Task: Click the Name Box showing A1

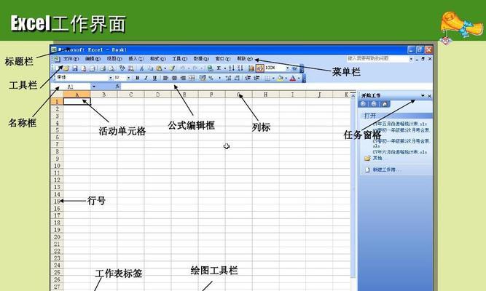Action: pos(71,87)
